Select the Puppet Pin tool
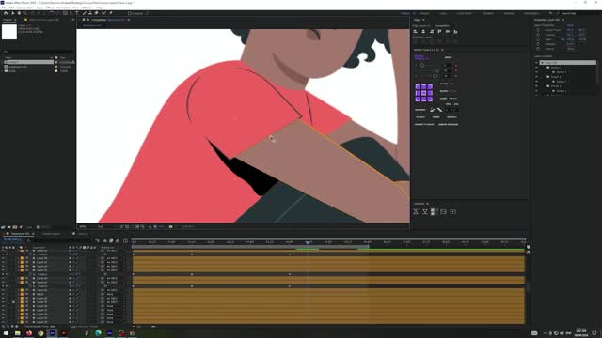 coord(111,13)
